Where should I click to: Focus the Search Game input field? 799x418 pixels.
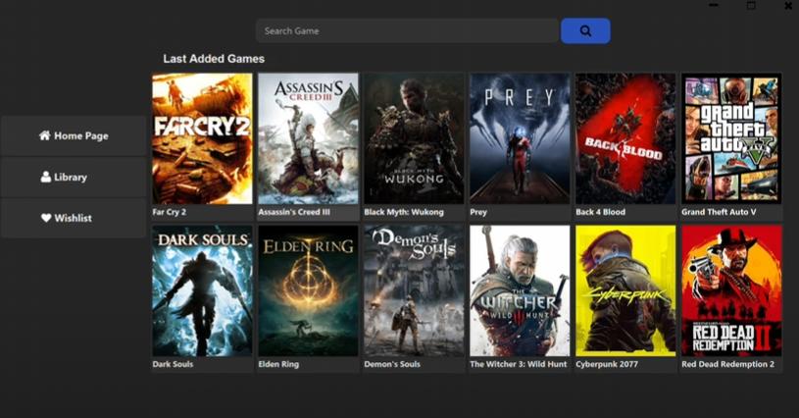pos(407,31)
